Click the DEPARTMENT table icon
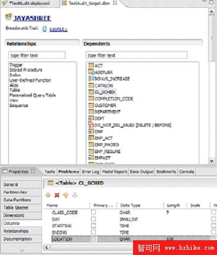The width and height of the screenshot is (217, 255). tap(91, 112)
